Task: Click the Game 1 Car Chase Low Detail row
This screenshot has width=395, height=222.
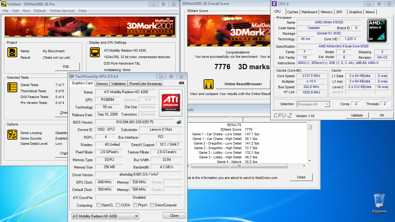Action: [226, 134]
